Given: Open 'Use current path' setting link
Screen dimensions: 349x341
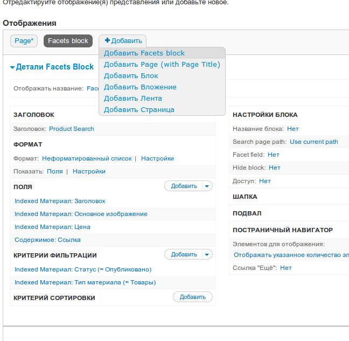Looking at the screenshot, I should coord(314,142).
